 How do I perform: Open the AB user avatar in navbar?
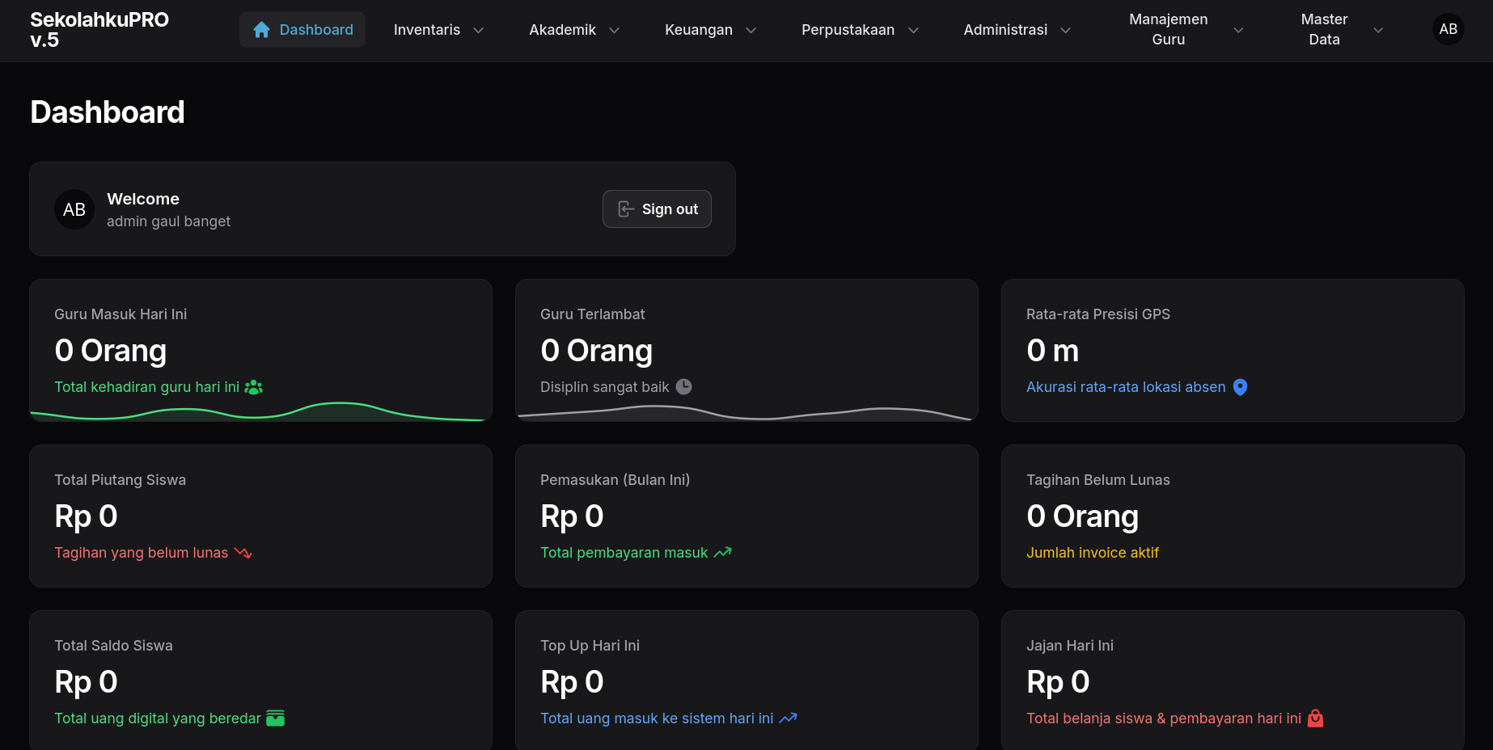point(1448,29)
